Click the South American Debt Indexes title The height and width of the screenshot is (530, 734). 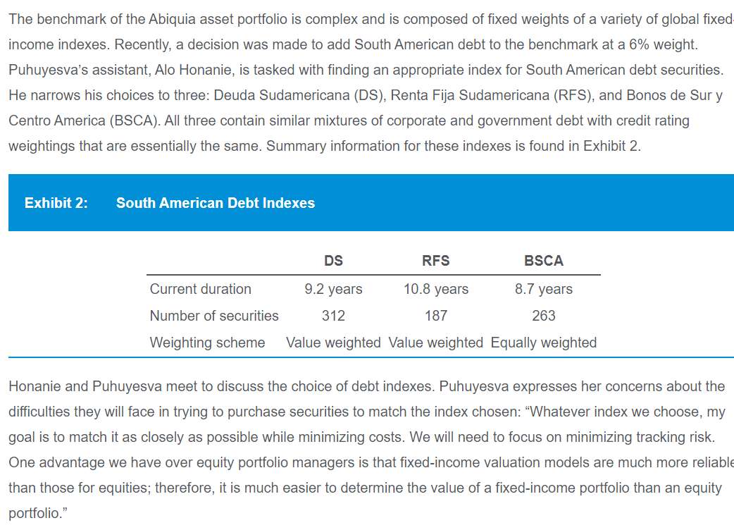tap(216, 203)
